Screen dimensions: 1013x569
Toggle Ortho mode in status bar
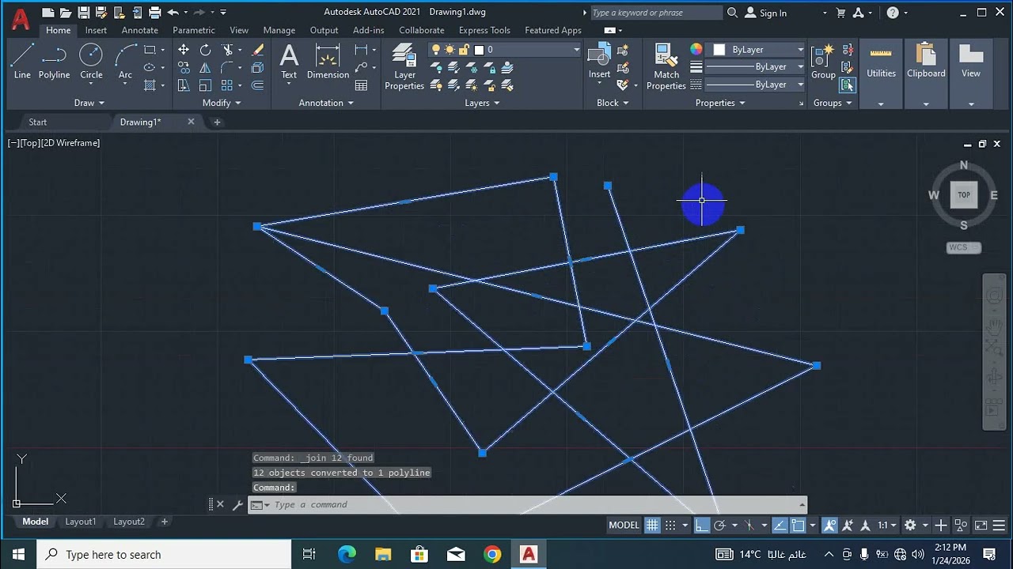click(x=702, y=526)
